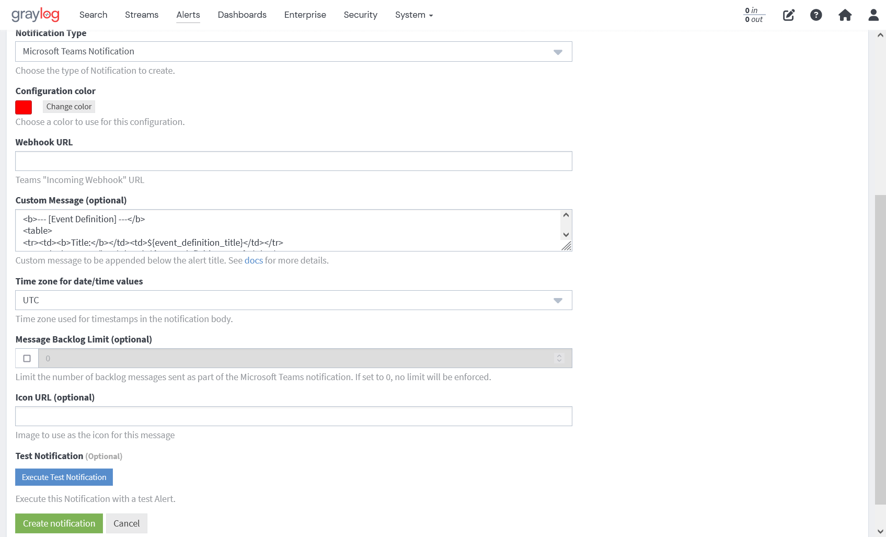Click Execute Test Notification button
Screen dimensions: 886x537
(64, 477)
